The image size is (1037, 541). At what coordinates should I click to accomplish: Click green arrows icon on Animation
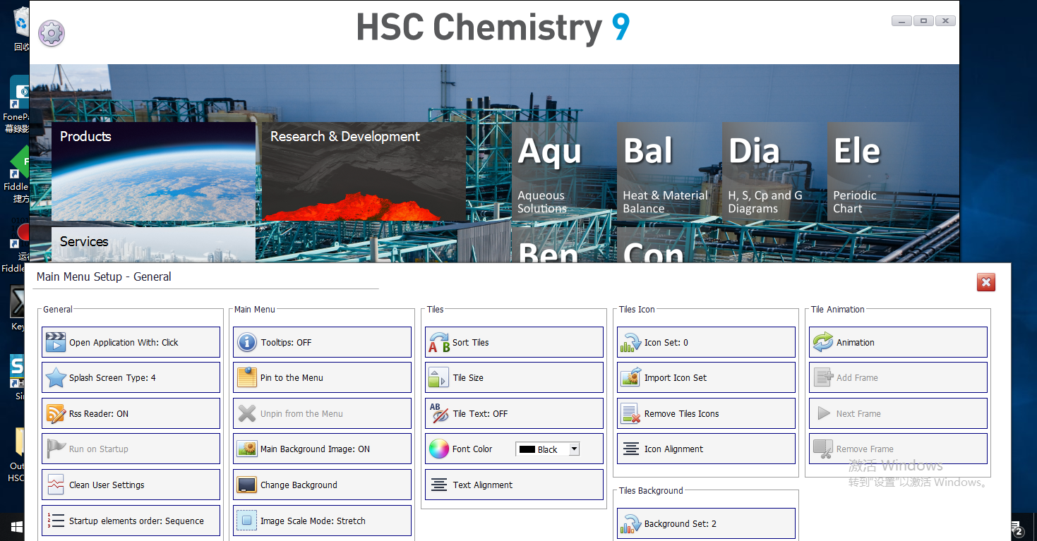823,342
